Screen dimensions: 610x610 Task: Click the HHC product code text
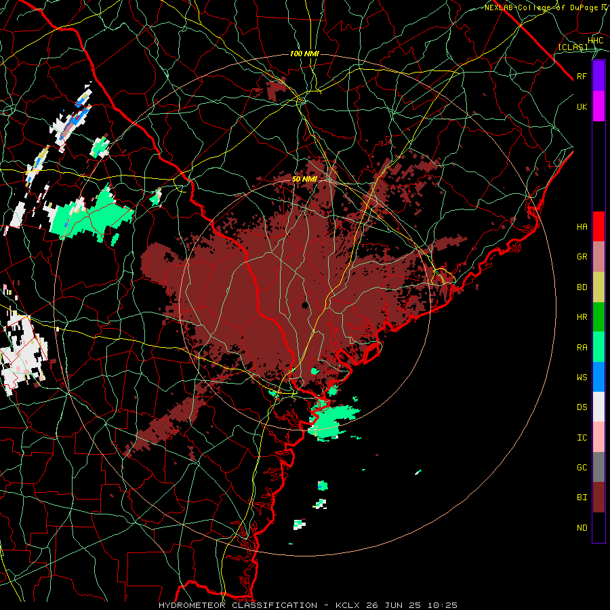pyautogui.click(x=596, y=41)
